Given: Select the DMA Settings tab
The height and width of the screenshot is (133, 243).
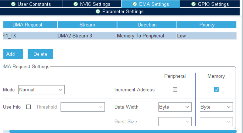Looking at the screenshot, I should coord(151,4).
